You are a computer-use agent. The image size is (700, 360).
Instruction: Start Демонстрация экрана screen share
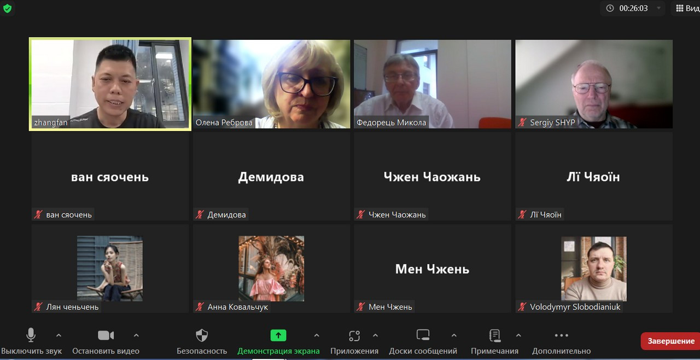(278, 335)
